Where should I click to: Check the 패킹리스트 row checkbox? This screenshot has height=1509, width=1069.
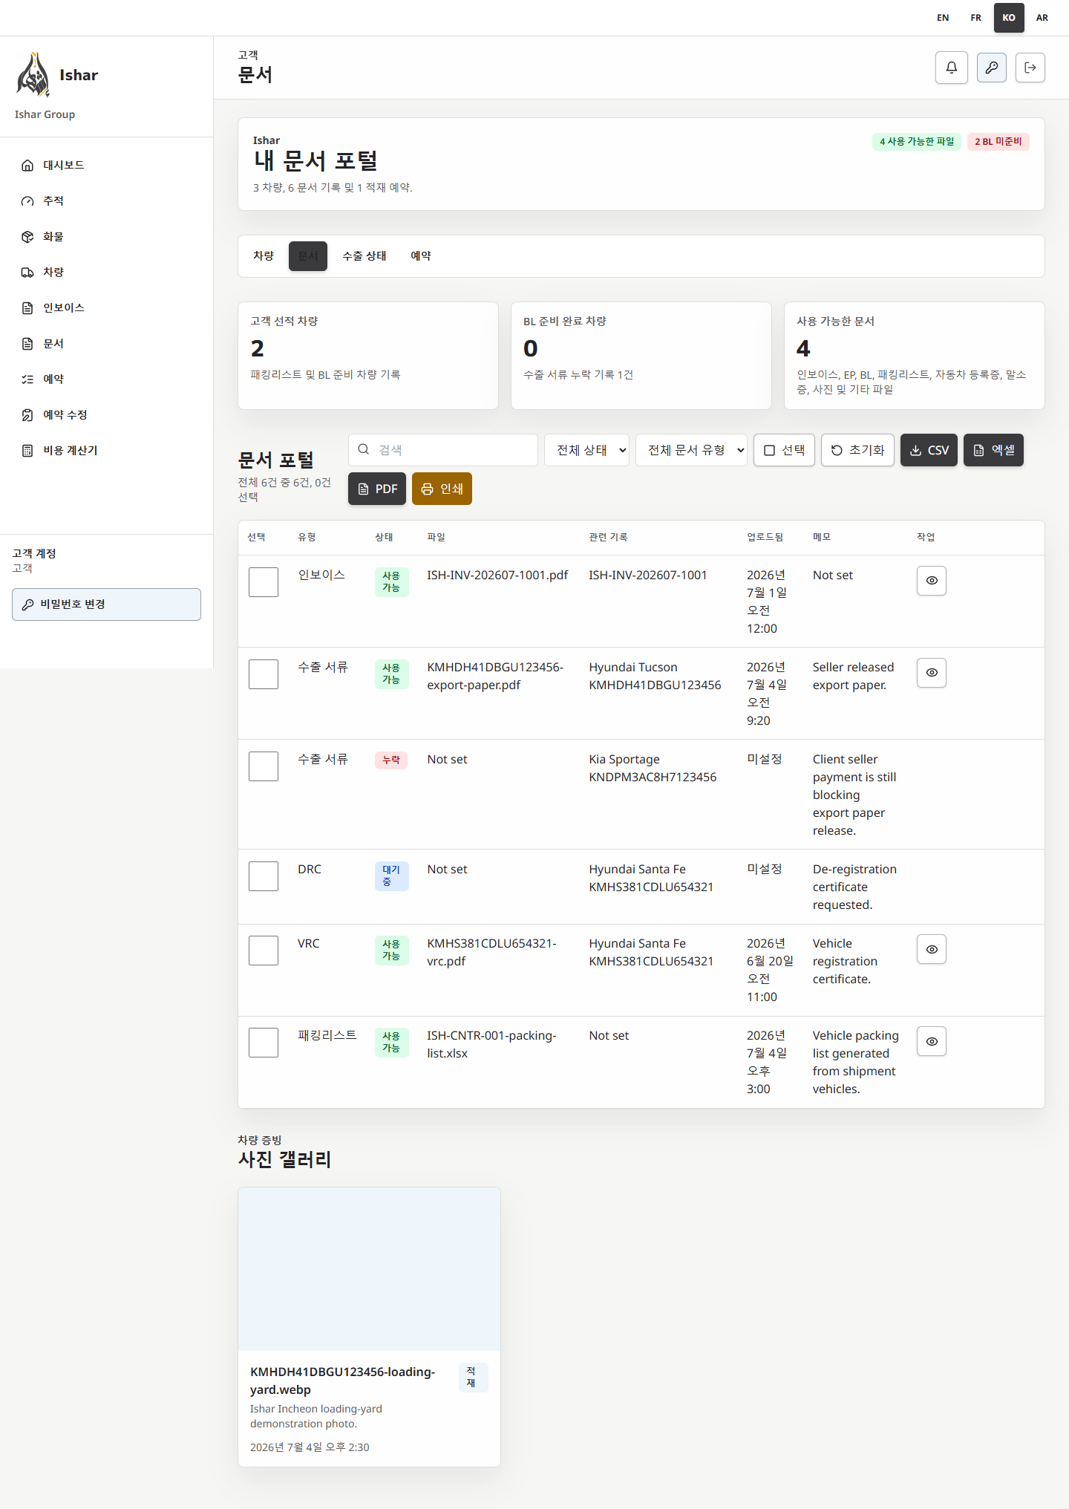(x=264, y=1043)
